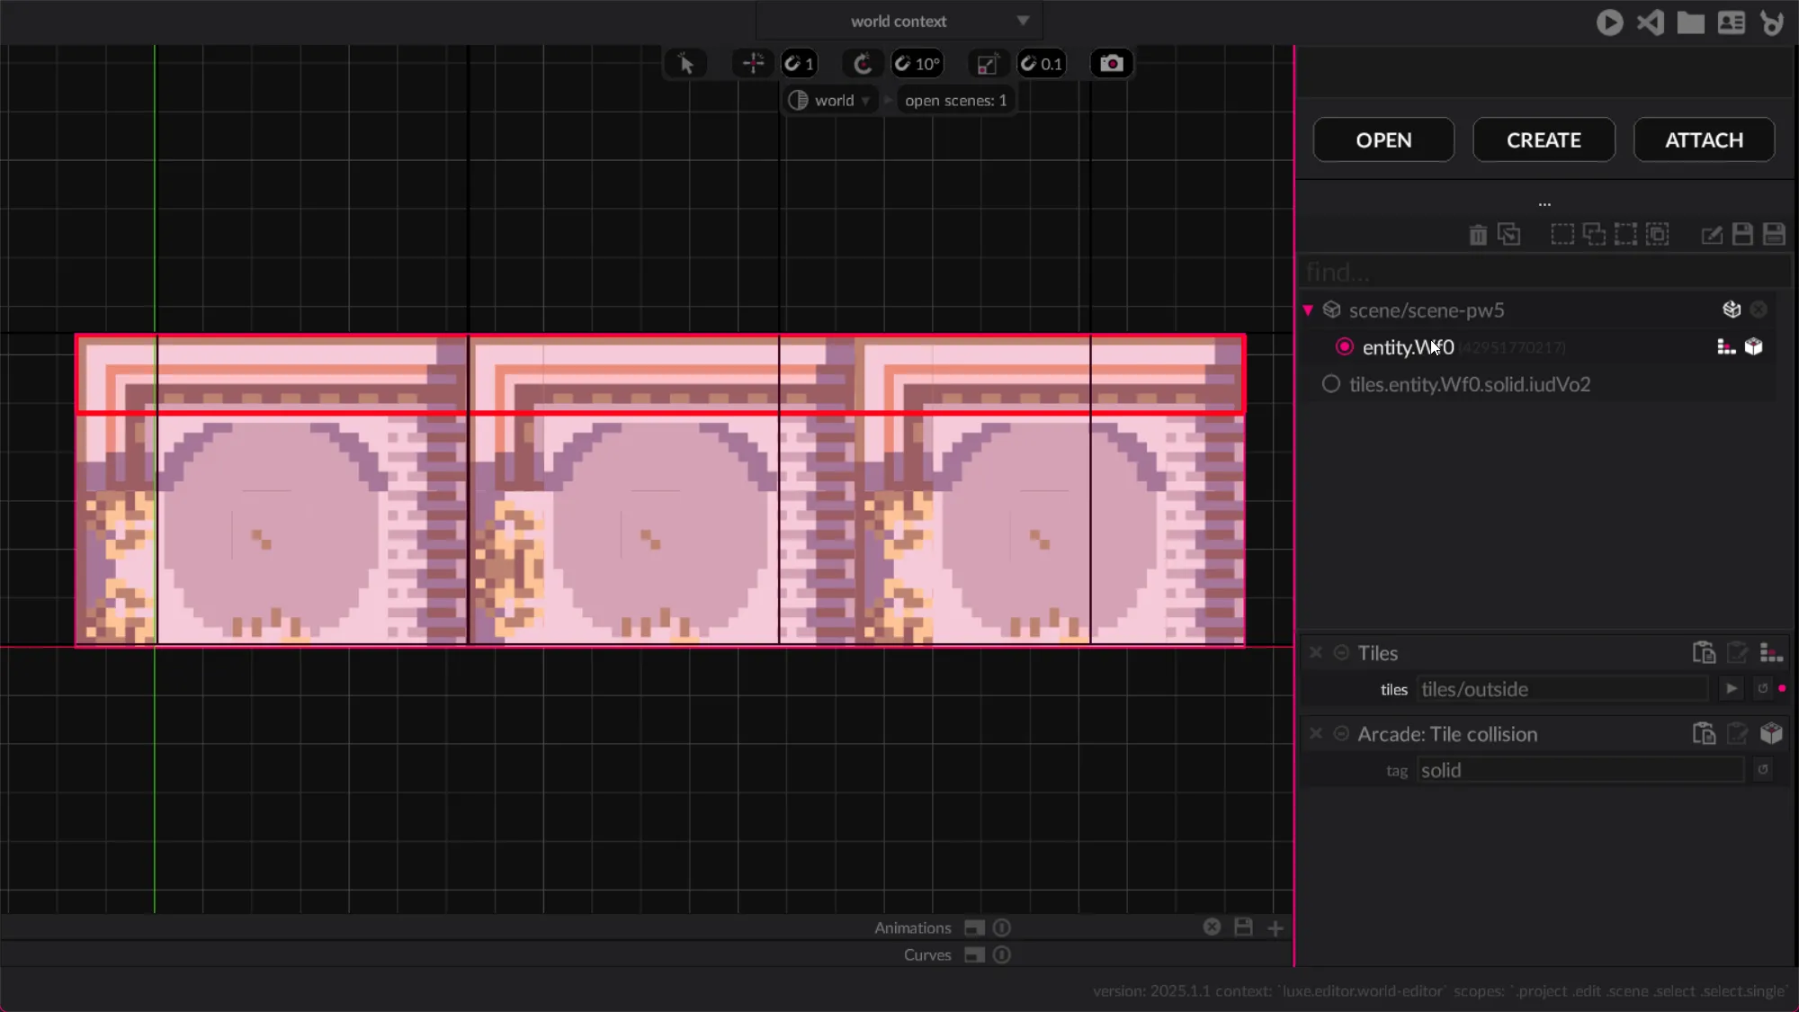Click the Animations panel label
1799x1012 pixels.
tap(912, 927)
